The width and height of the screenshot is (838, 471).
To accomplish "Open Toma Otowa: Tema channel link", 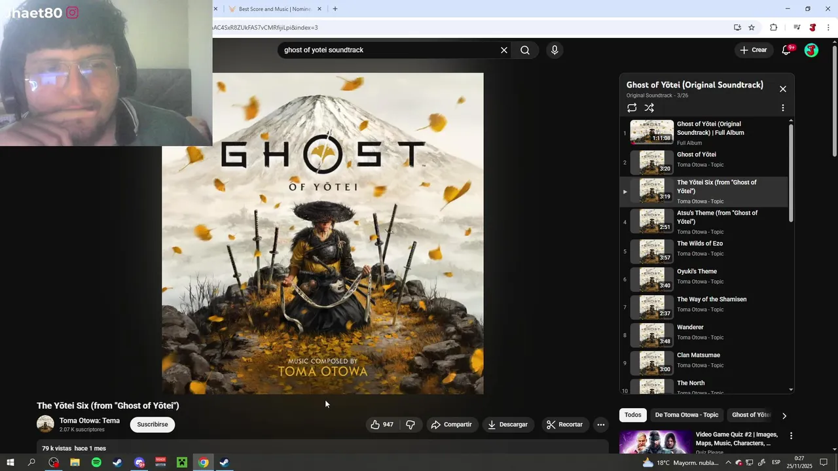I will point(90,421).
